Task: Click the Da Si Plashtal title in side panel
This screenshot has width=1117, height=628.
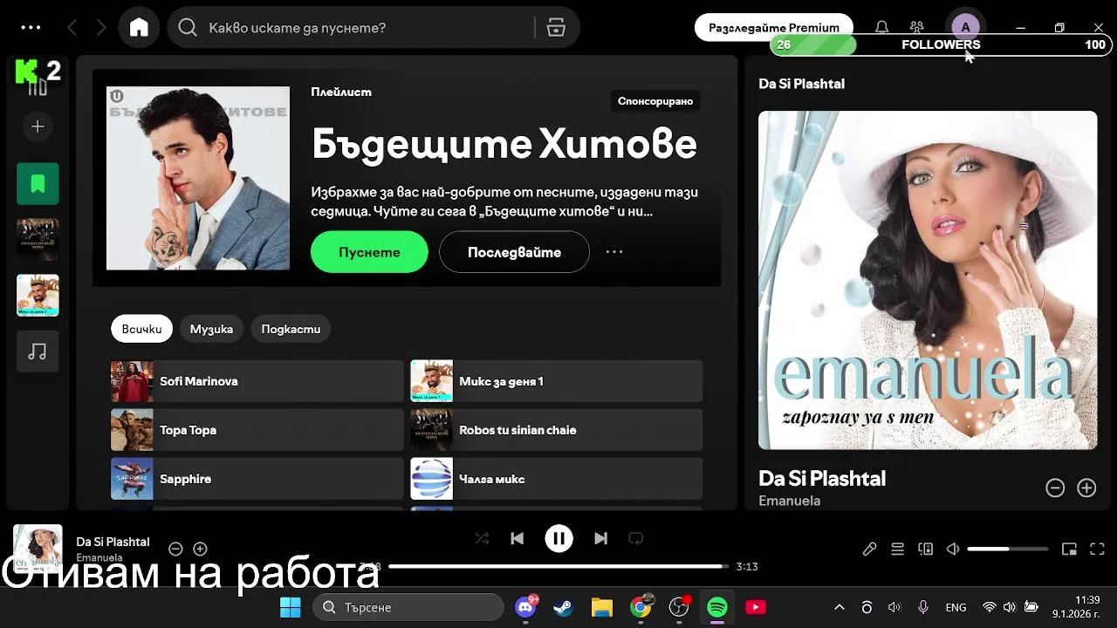Action: (x=822, y=478)
